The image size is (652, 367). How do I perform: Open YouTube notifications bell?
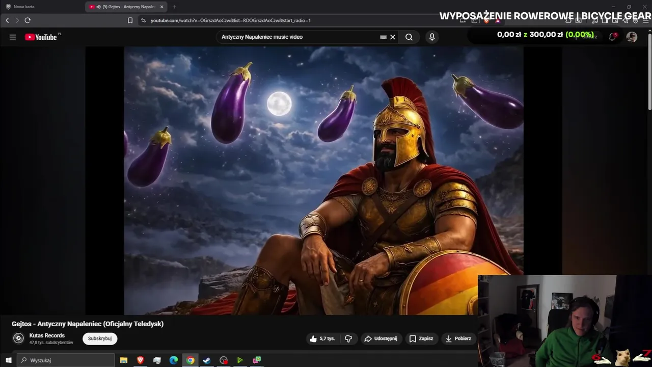click(x=612, y=37)
